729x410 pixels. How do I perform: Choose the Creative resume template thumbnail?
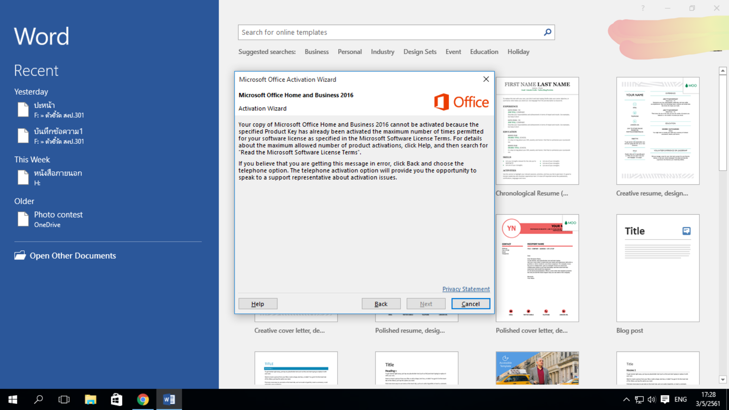(658, 131)
